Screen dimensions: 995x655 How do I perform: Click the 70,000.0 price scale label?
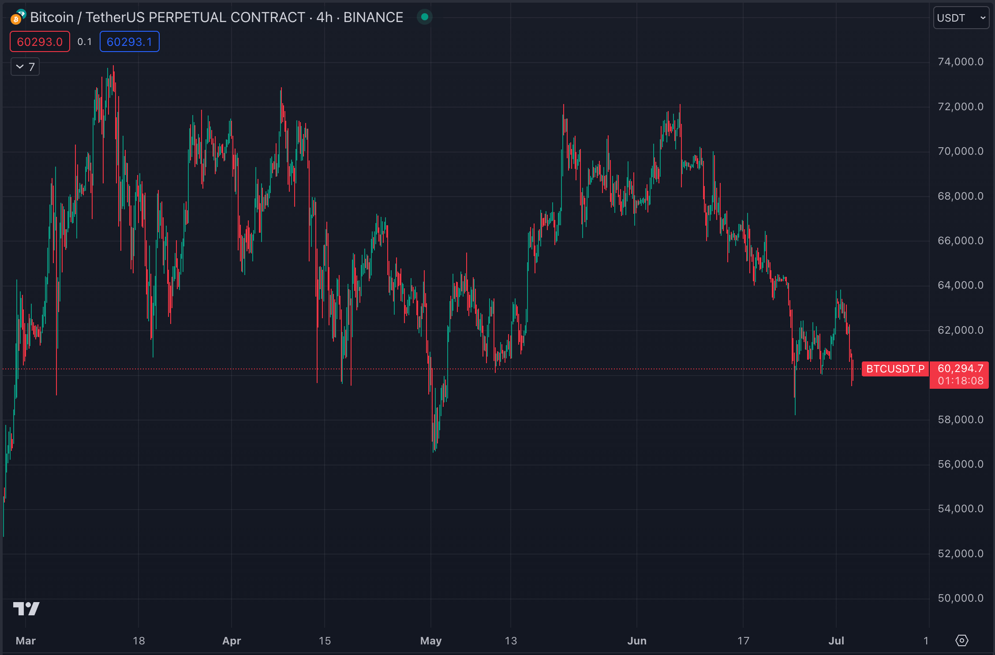click(x=960, y=151)
